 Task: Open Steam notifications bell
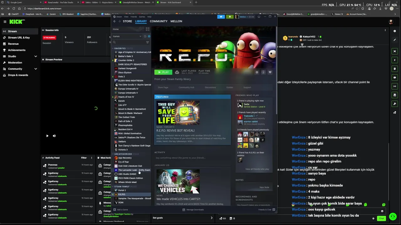(230, 17)
